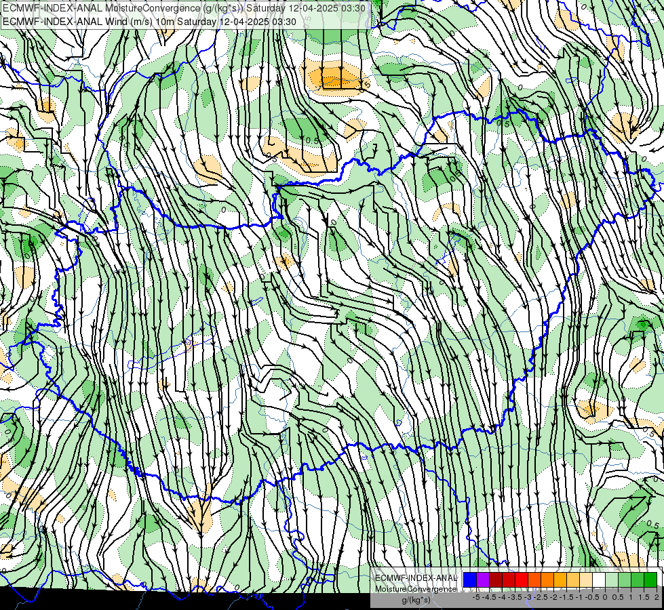The image size is (664, 610).
Task: Click 'ECMWF-INDEX-ANAL' label in the legend box
Action: point(416,578)
